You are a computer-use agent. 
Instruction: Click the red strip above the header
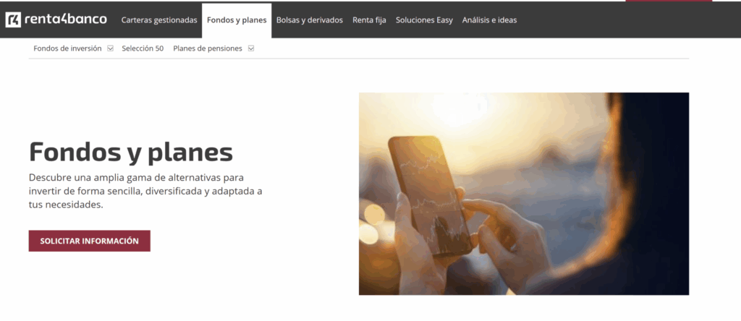pyautogui.click(x=669, y=1)
